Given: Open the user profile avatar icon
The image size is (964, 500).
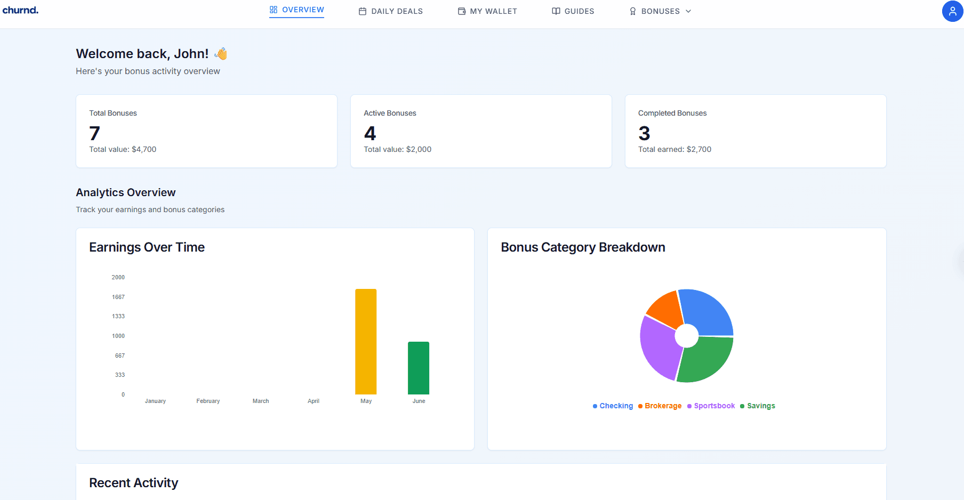Looking at the screenshot, I should click(x=952, y=11).
